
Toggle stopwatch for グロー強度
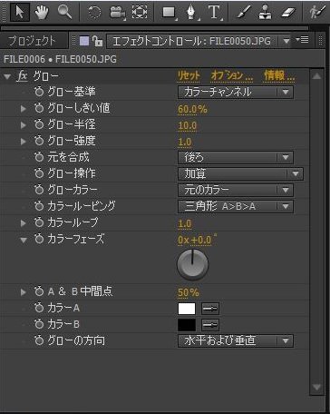[x=39, y=141]
